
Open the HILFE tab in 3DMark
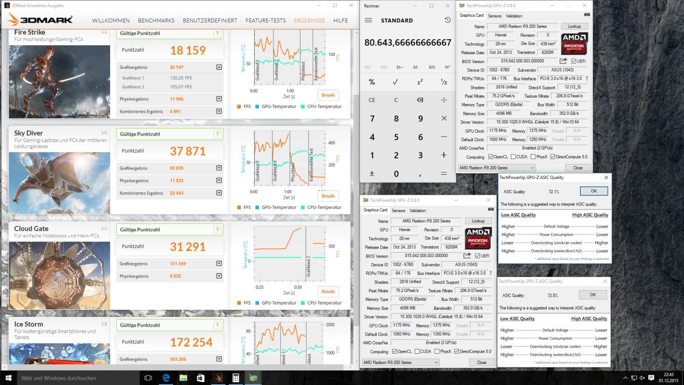(341, 21)
